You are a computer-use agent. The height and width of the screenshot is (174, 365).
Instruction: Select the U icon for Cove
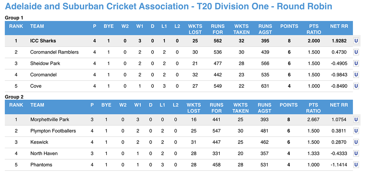pos(356,86)
